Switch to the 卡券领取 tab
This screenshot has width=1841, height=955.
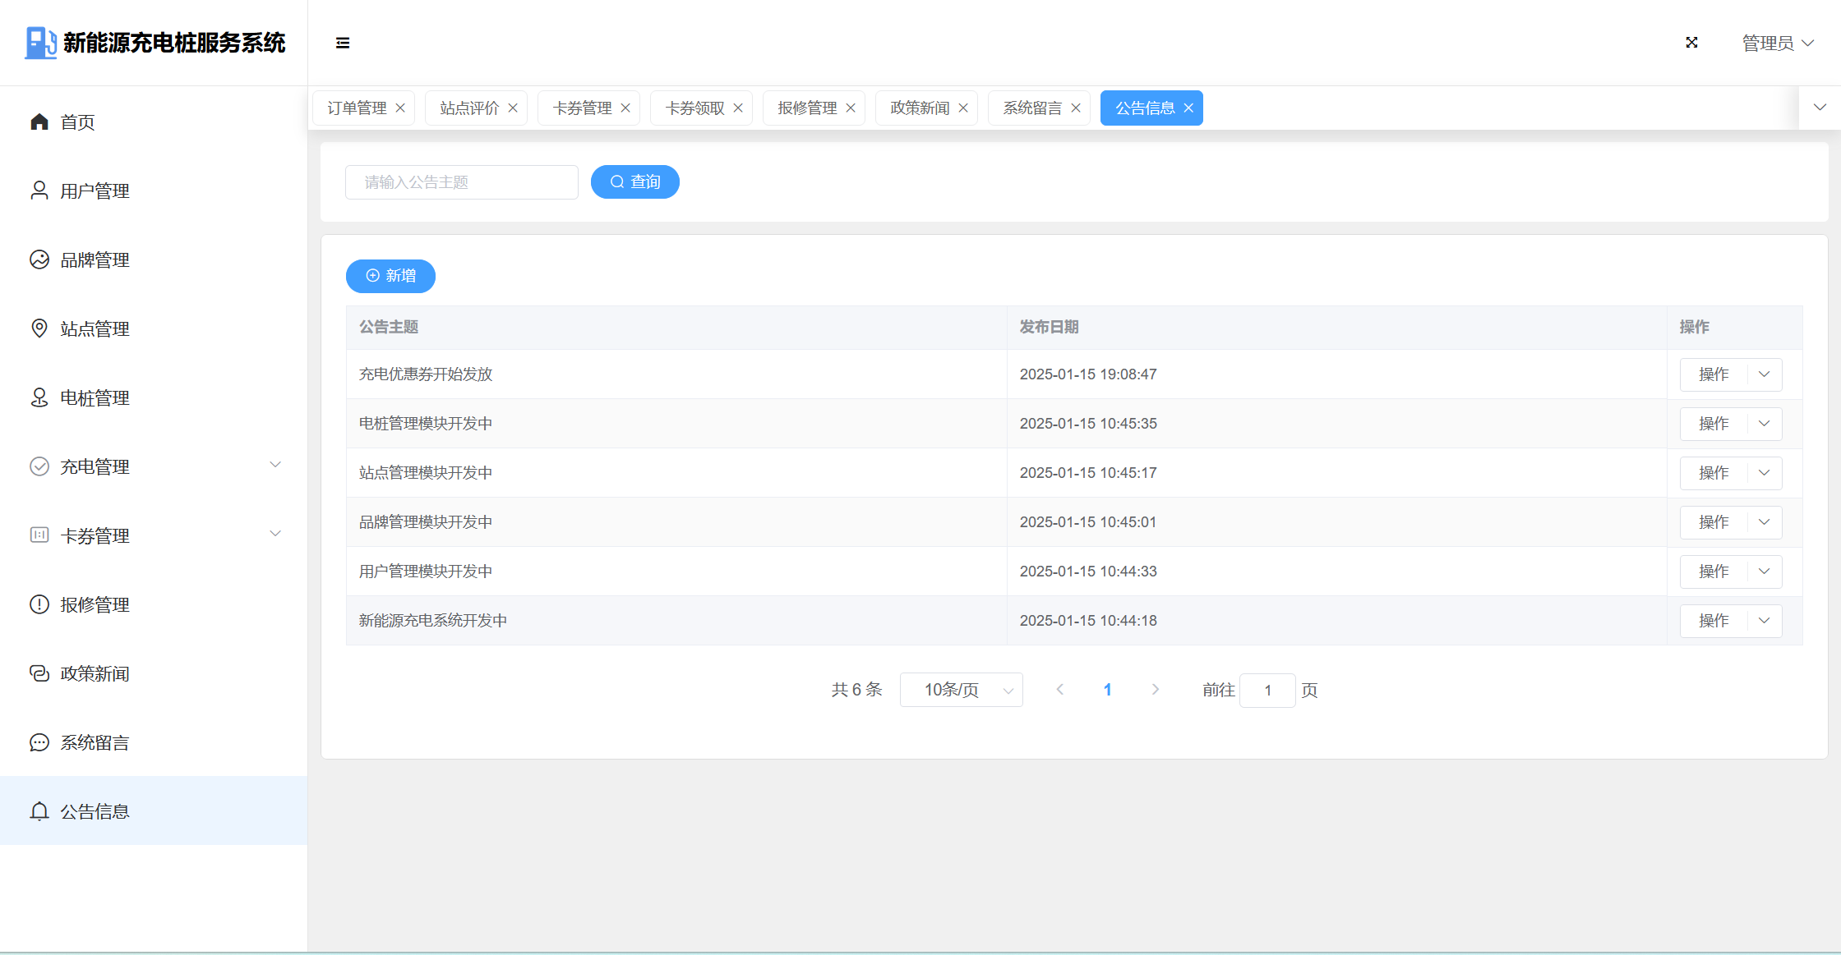pos(694,108)
